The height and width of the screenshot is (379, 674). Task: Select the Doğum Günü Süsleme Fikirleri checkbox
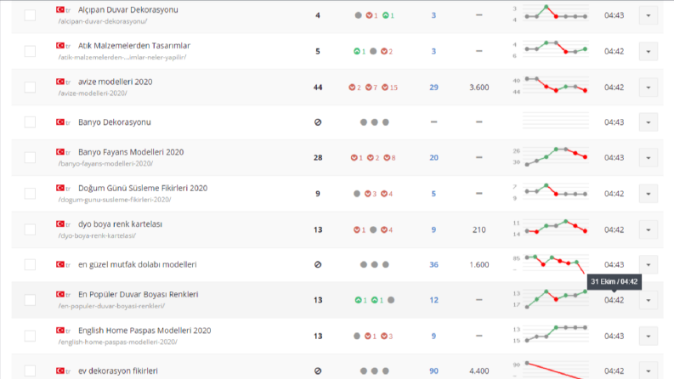30,194
